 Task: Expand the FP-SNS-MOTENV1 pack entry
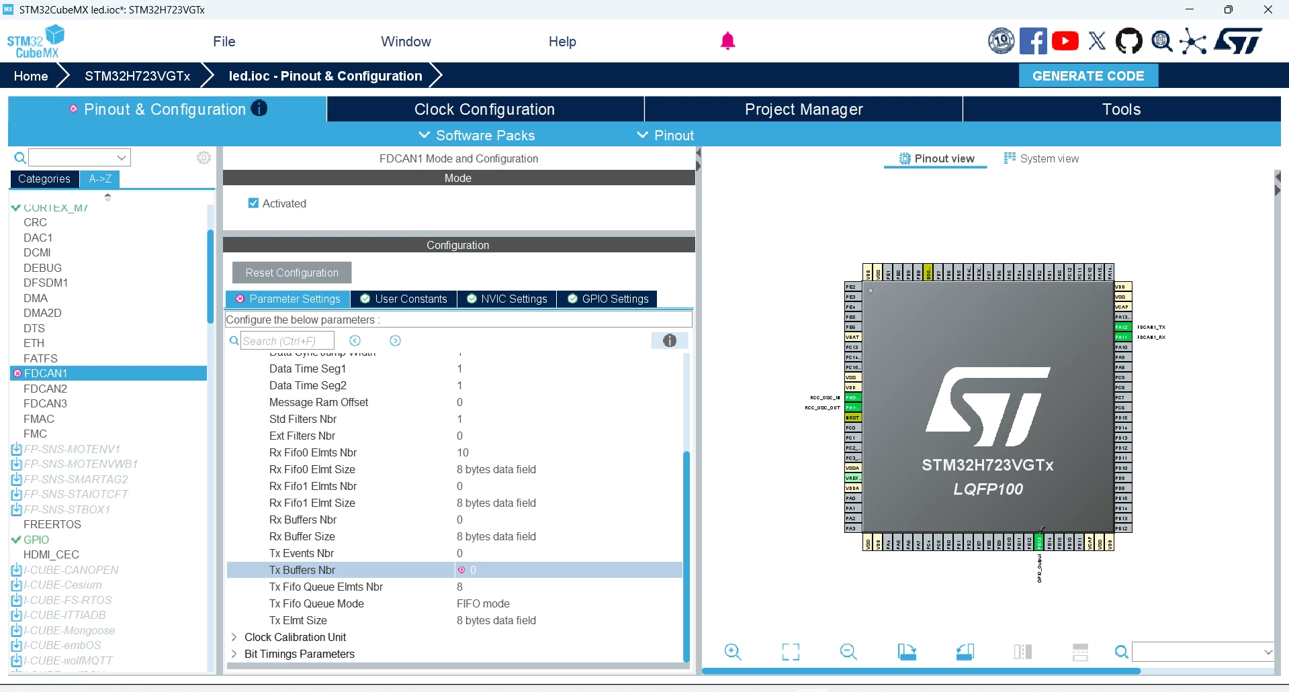17,449
